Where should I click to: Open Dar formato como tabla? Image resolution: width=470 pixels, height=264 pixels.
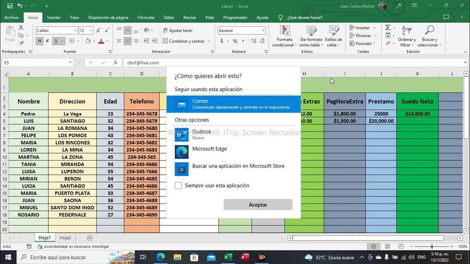coord(311,36)
